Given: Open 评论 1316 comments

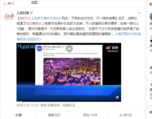Looking at the screenshot, I should click(x=90, y=115).
